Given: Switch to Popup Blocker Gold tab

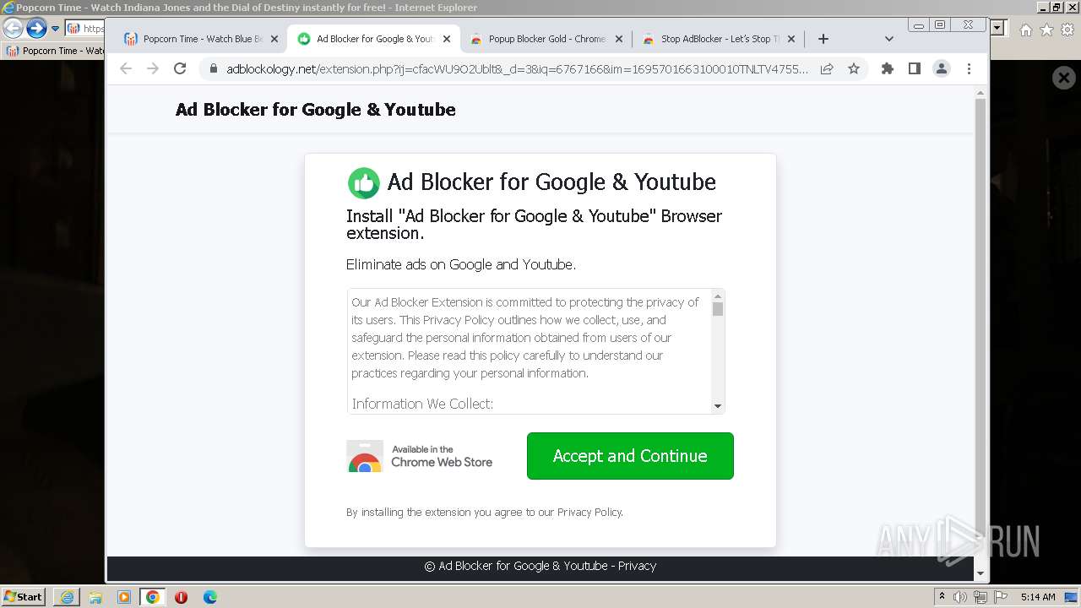Looking at the screenshot, I should tap(546, 39).
